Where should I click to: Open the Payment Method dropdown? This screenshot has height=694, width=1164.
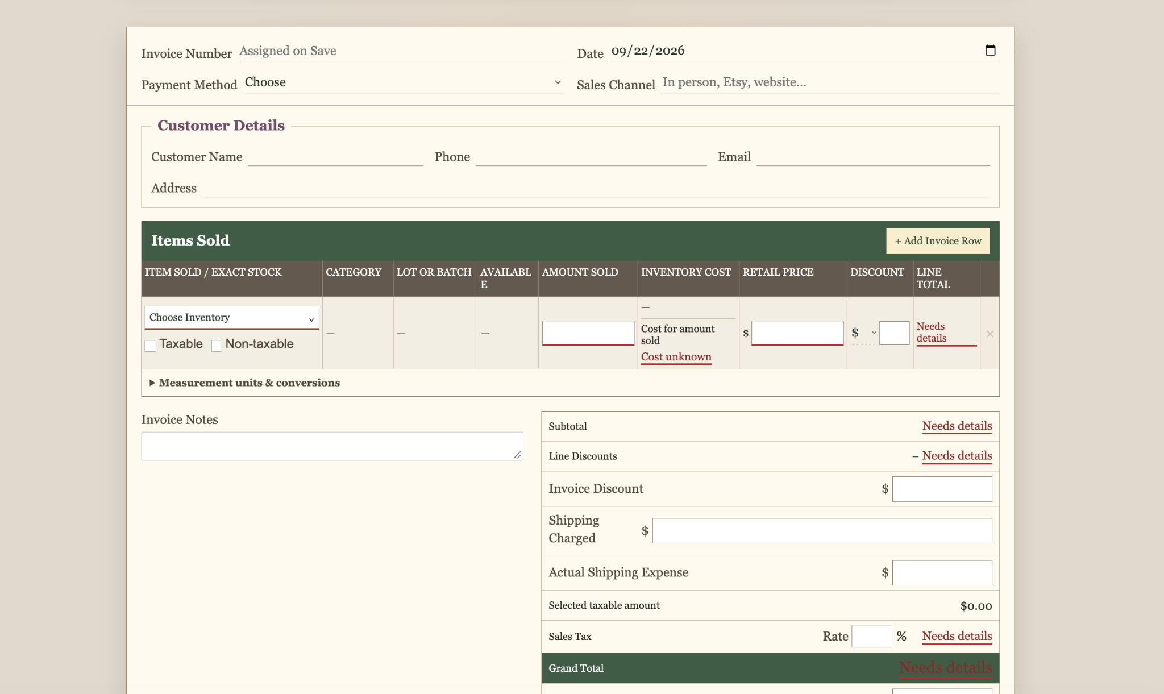tap(404, 82)
